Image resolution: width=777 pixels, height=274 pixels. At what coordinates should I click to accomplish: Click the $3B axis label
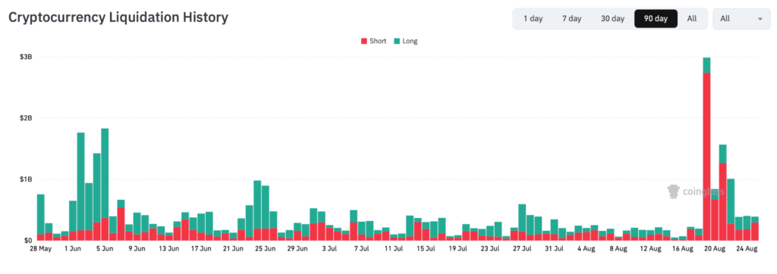click(27, 57)
